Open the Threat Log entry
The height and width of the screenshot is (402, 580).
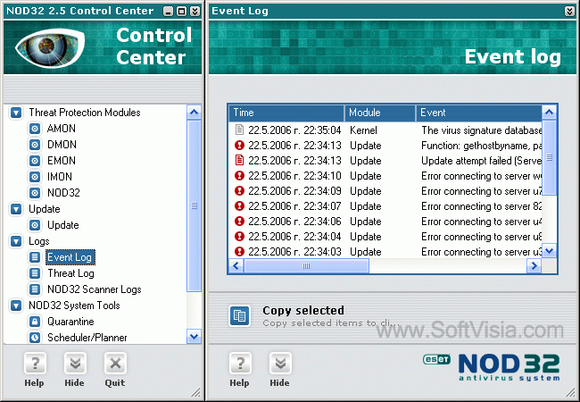tap(70, 273)
